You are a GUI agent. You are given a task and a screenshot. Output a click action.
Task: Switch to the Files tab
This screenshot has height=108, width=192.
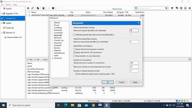coord(30,59)
